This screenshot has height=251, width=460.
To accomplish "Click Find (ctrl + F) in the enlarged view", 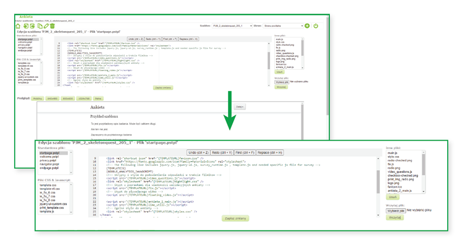I will coord(245,152).
